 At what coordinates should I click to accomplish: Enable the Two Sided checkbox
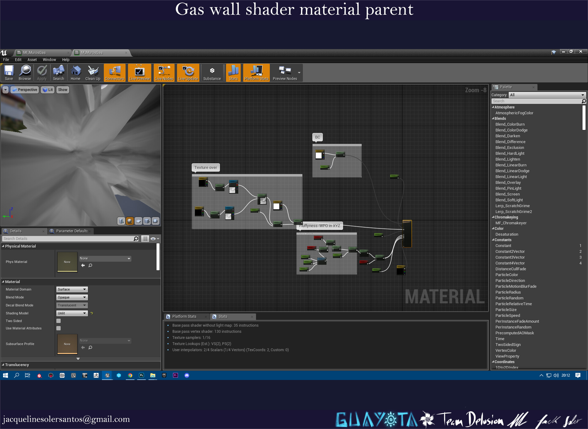coord(58,321)
